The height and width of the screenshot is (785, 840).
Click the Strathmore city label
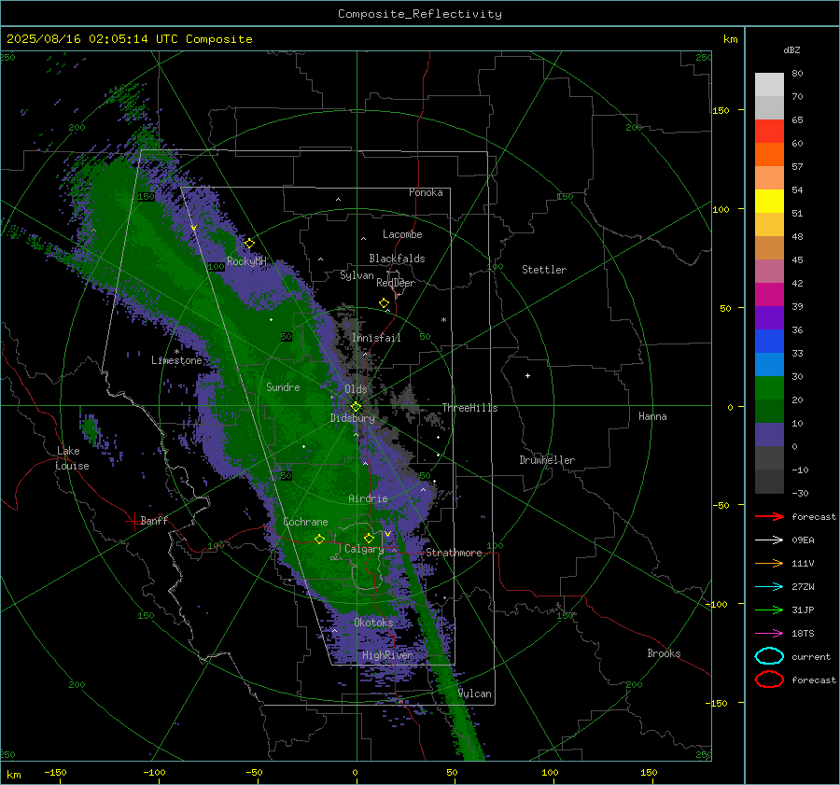[x=454, y=553]
